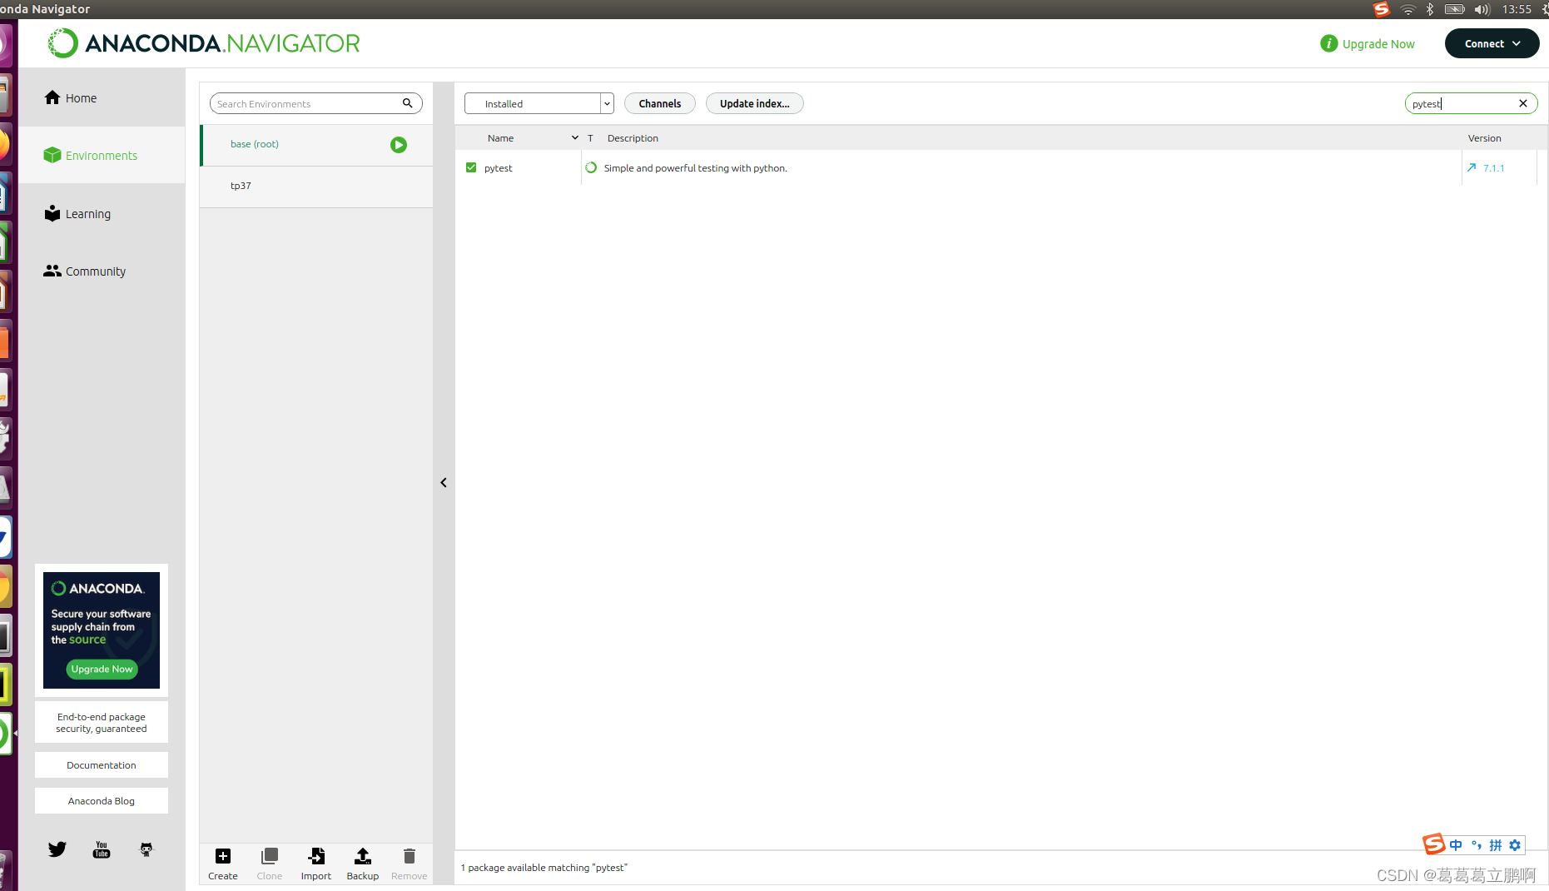Screen dimensions: 1549x891
Task: Toggle the pytest package checkbox
Action: (471, 167)
